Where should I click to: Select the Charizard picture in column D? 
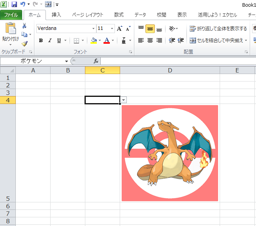pyautogui.click(x=170, y=153)
